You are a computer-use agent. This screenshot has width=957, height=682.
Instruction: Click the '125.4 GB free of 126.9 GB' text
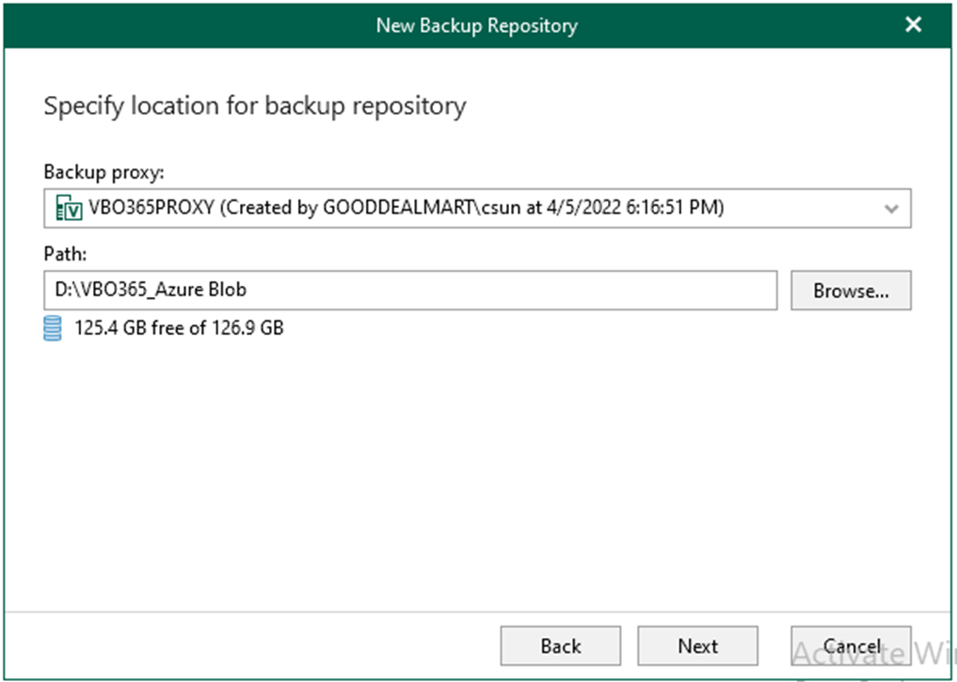pyautogui.click(x=179, y=328)
